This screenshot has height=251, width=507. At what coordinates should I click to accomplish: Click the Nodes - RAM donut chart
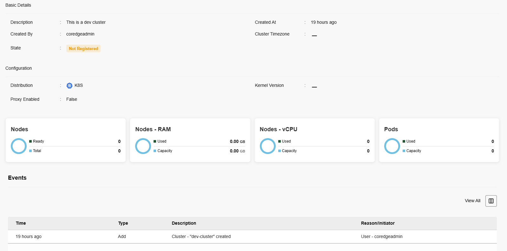tap(143, 146)
